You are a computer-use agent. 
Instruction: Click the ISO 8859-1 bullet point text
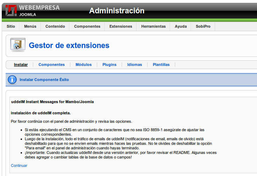coord(115,132)
